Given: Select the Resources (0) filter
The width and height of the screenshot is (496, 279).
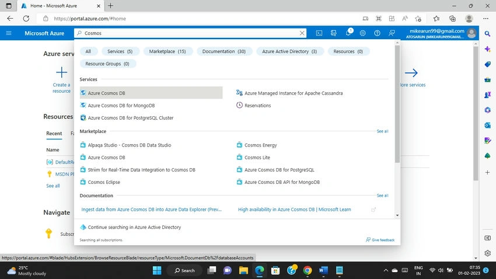Looking at the screenshot, I should [x=348, y=51].
